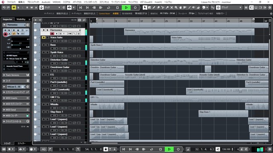Toggle record enable on Harmonica track
273x153 pixels.
pos(52,34)
